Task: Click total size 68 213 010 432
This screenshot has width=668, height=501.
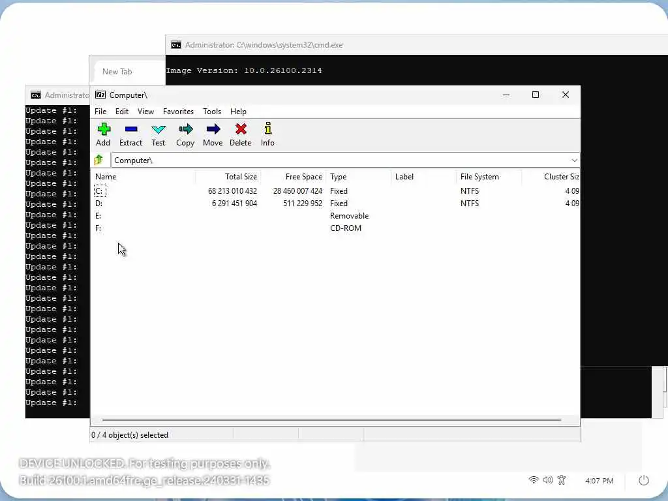Action: 232,191
